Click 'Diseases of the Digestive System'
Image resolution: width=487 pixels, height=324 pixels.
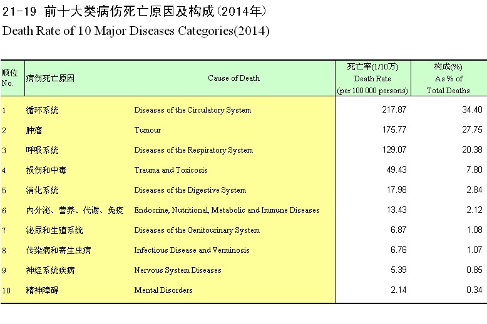(190, 190)
